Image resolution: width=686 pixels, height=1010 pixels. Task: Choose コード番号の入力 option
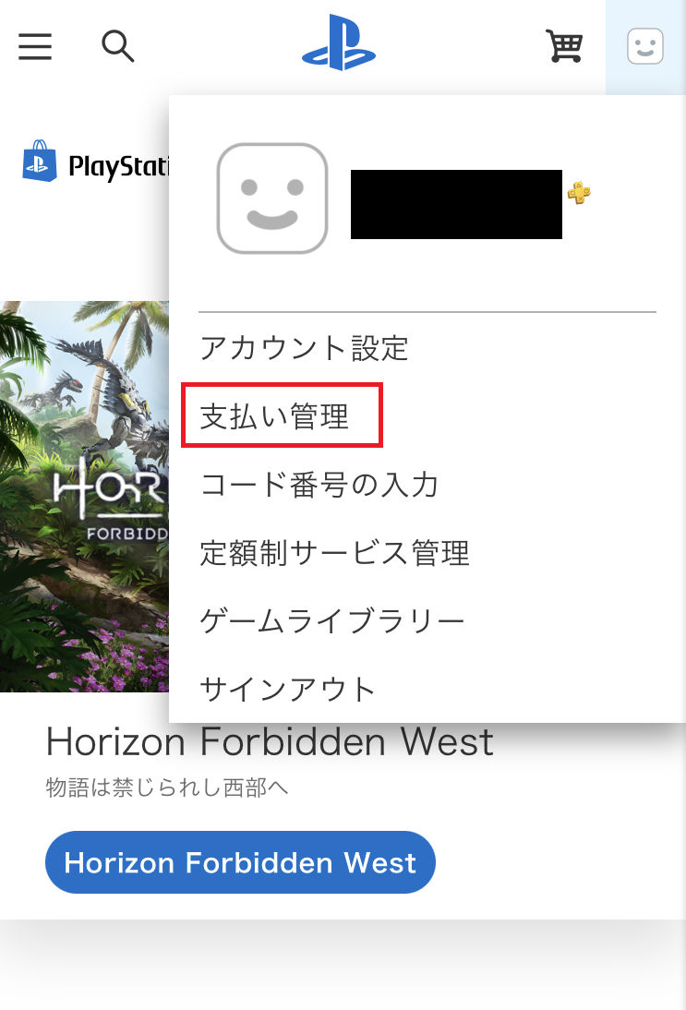pos(319,485)
